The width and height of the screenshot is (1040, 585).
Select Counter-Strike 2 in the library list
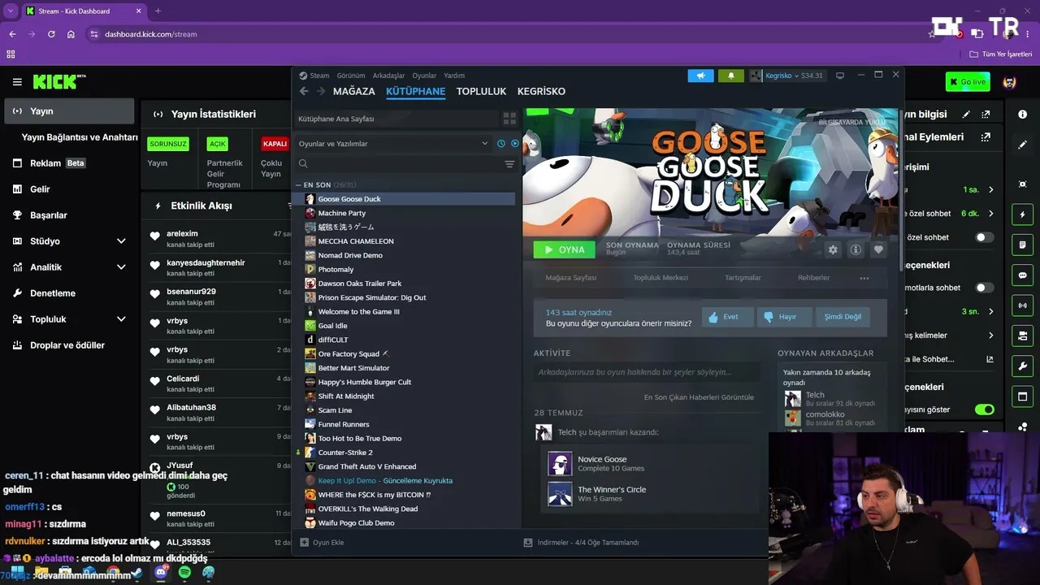point(345,453)
